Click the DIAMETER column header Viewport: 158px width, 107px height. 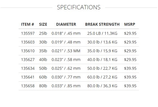pyautogui.click(x=66, y=24)
